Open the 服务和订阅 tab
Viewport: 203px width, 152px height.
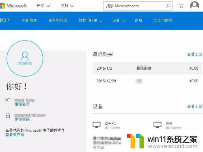(x=58, y=20)
